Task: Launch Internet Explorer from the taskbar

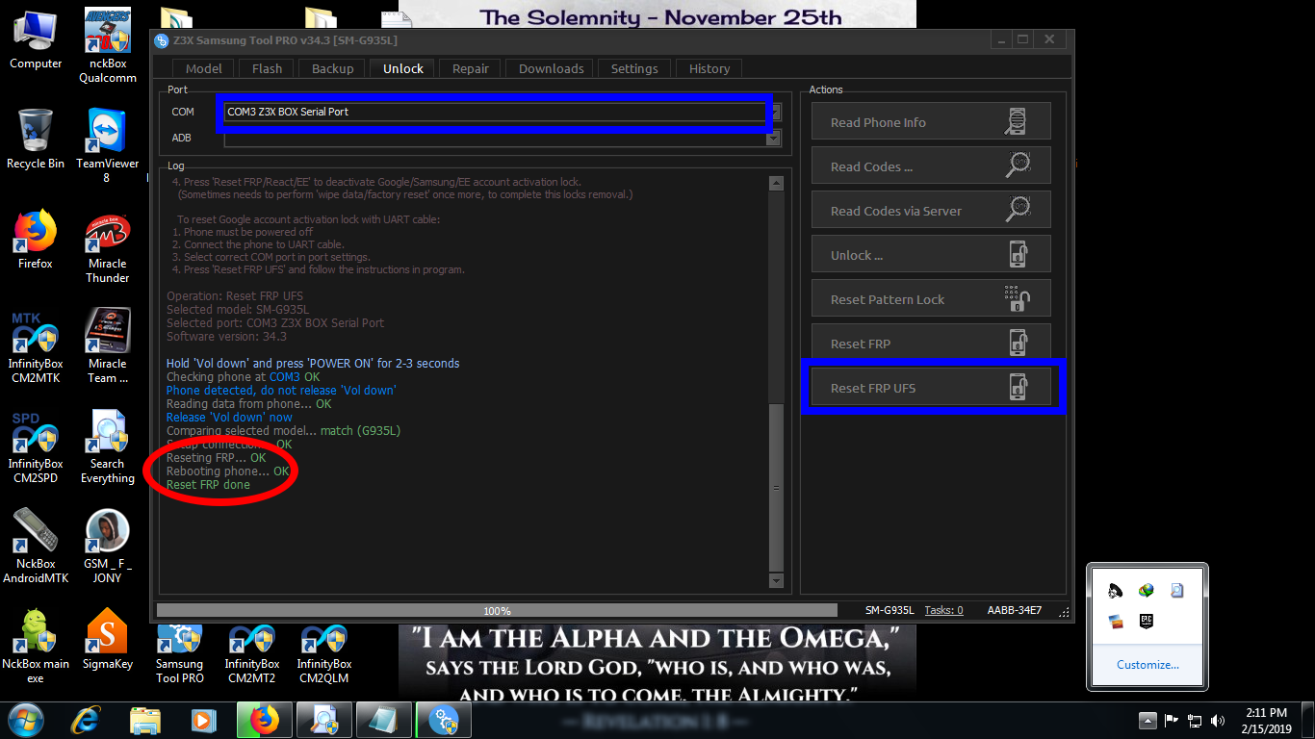Action: point(88,720)
